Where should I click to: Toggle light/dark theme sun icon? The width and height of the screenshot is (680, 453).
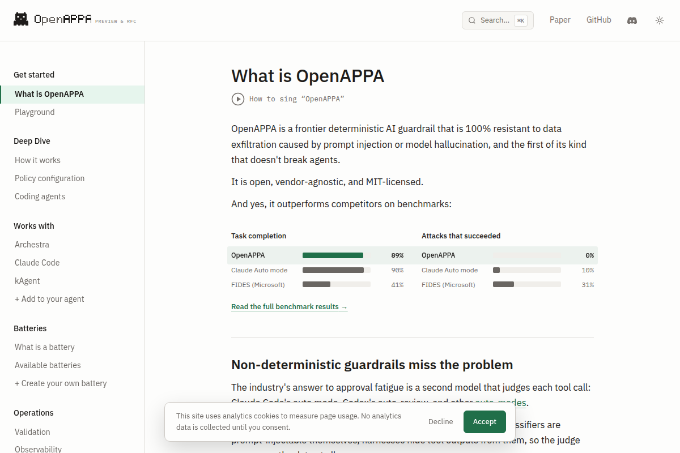[660, 20]
